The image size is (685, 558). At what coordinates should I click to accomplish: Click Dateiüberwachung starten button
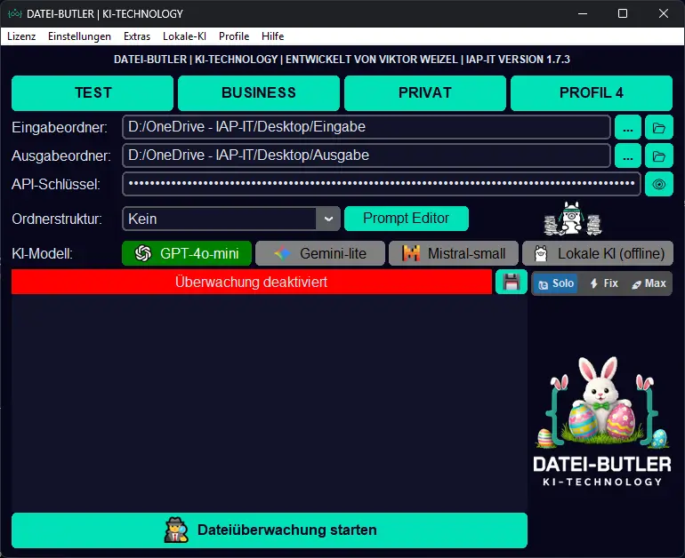pos(270,530)
